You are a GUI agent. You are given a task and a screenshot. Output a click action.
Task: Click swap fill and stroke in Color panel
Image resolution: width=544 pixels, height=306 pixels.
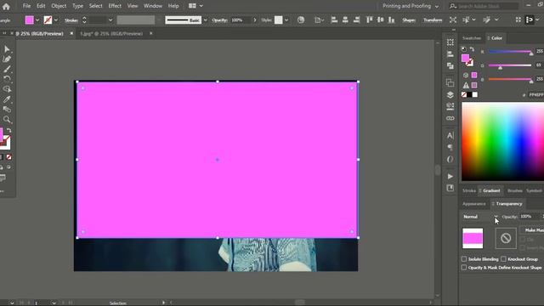pyautogui.click(x=472, y=49)
